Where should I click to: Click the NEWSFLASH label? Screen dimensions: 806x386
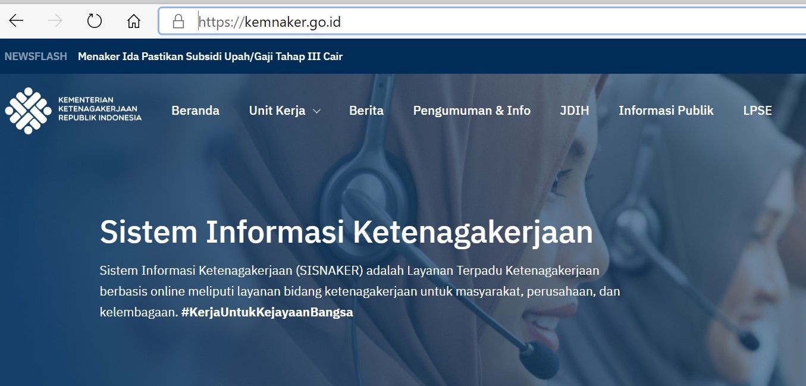pyautogui.click(x=36, y=57)
